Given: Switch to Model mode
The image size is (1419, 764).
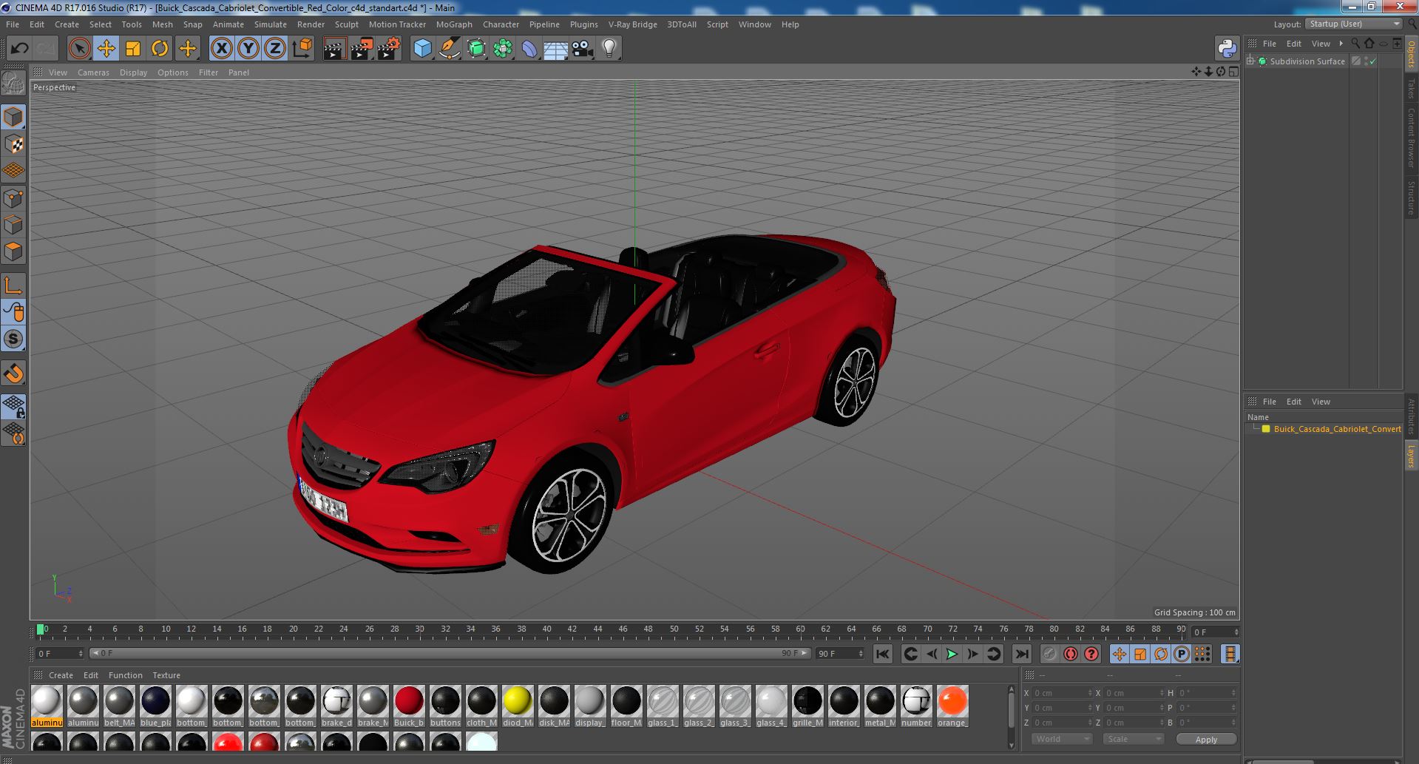Looking at the screenshot, I should point(14,117).
